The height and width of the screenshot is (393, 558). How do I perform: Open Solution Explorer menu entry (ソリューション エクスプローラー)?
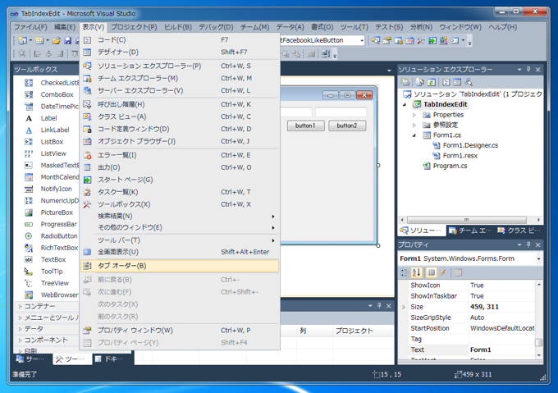point(180,66)
